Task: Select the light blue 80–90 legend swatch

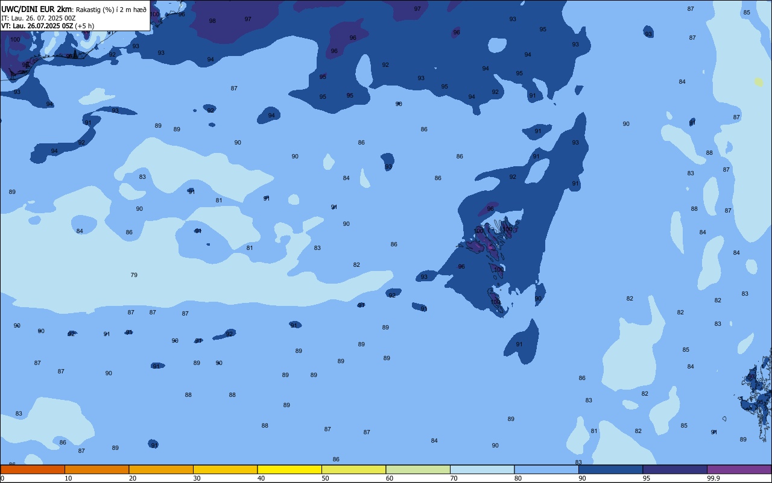Action: point(546,469)
